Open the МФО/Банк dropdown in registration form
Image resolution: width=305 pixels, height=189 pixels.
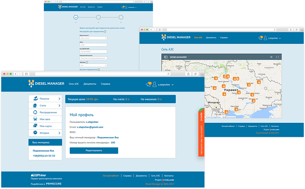pos(93,65)
